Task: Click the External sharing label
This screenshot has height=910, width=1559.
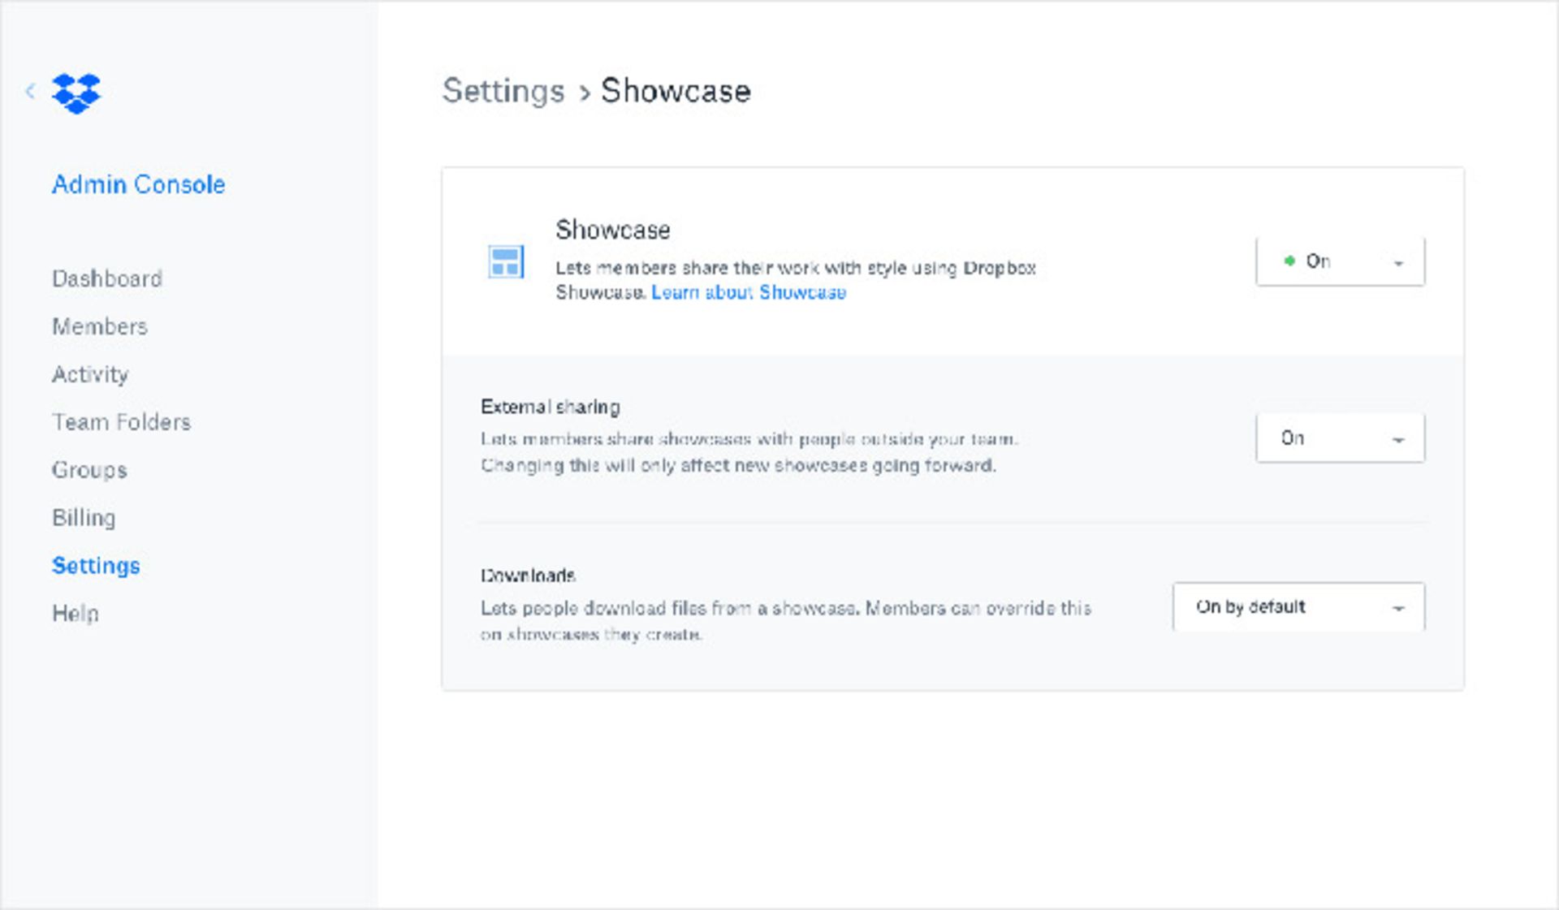Action: 550,407
